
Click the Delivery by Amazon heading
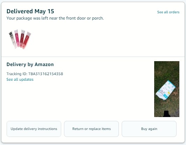30,65
